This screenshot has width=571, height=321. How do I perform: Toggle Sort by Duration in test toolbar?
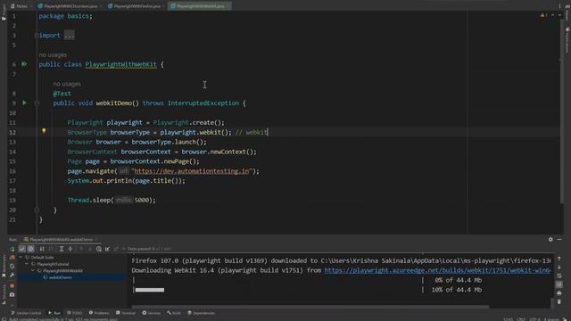[x=51, y=249]
